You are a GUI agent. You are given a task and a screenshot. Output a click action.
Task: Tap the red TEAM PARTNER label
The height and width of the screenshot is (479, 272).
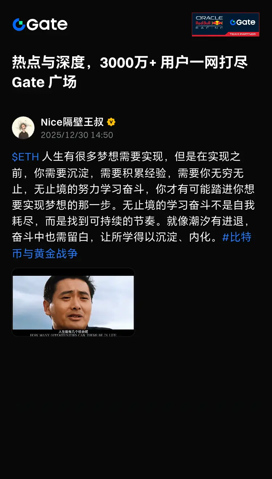point(243,34)
